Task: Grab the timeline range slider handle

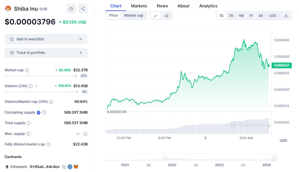Action: 274,157
